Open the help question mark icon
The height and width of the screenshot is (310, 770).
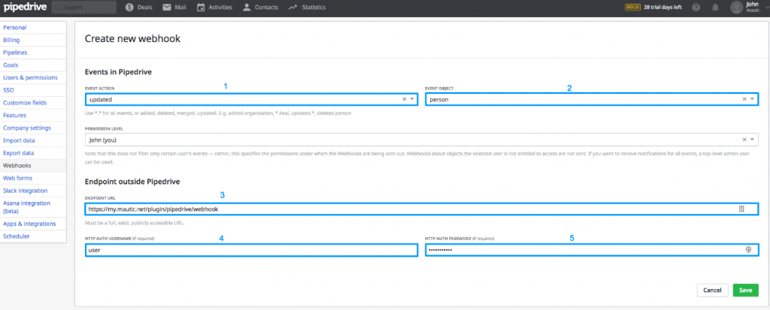click(695, 8)
